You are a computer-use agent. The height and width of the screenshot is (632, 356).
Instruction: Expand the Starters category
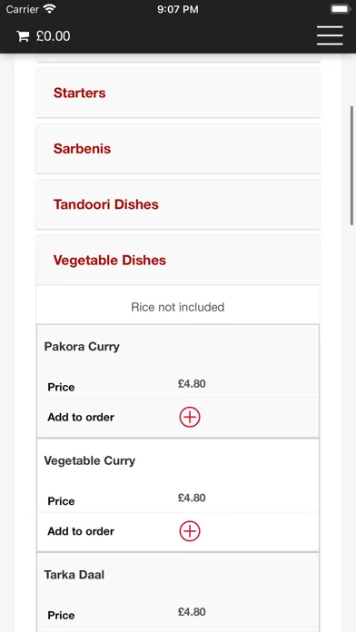pyautogui.click(x=178, y=93)
